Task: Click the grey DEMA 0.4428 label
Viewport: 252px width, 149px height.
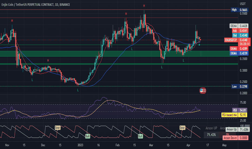Action: pos(239,26)
